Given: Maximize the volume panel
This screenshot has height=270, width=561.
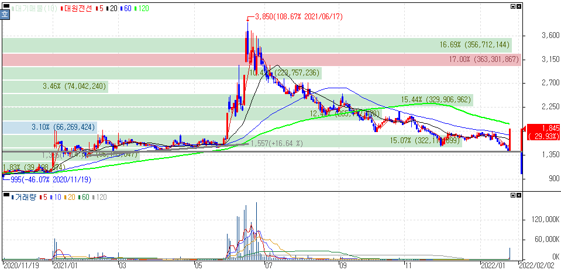Looking at the screenshot, I should tap(513, 195).
